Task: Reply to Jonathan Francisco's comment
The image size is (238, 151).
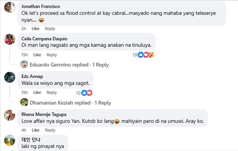Action: click(x=50, y=28)
